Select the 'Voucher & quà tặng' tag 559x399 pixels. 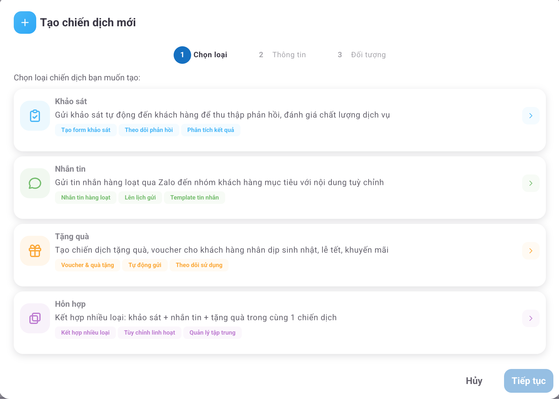(x=87, y=265)
